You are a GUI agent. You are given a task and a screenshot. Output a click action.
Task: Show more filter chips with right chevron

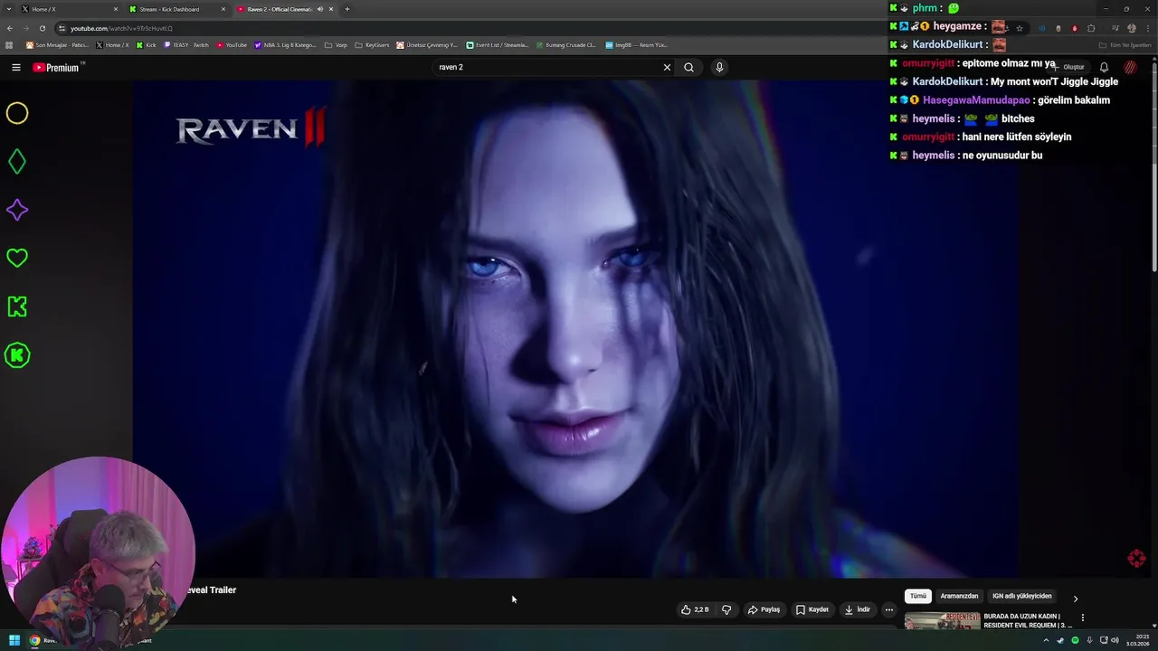point(1075,599)
